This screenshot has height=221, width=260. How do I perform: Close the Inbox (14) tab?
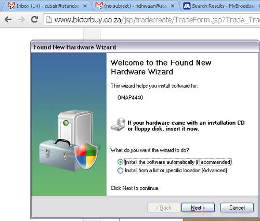pyautogui.click(x=85, y=6)
